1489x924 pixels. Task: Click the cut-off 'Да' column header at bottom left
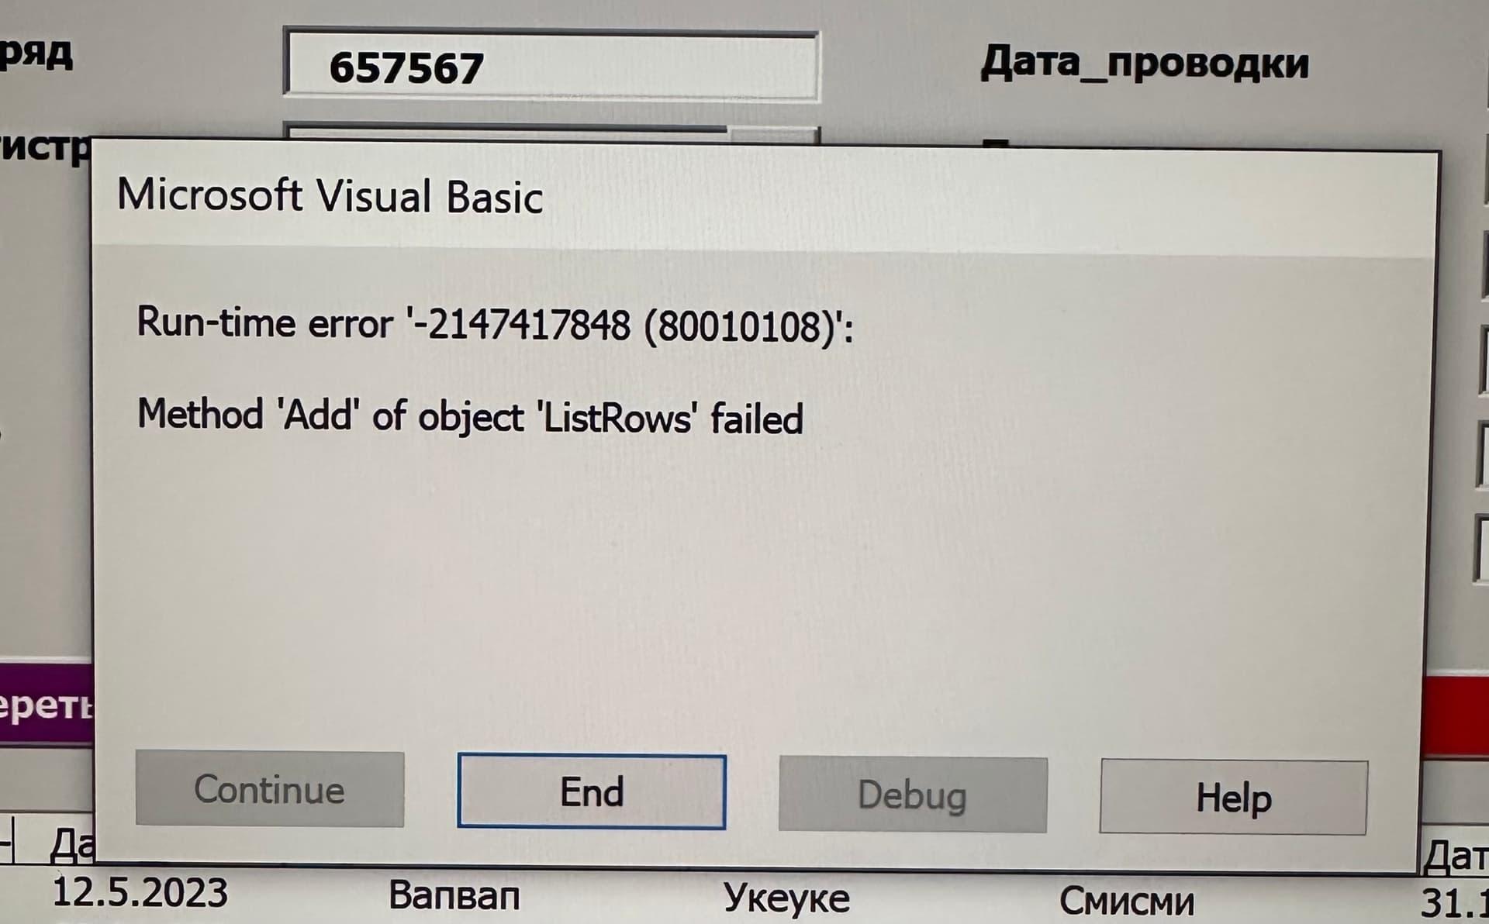(71, 846)
